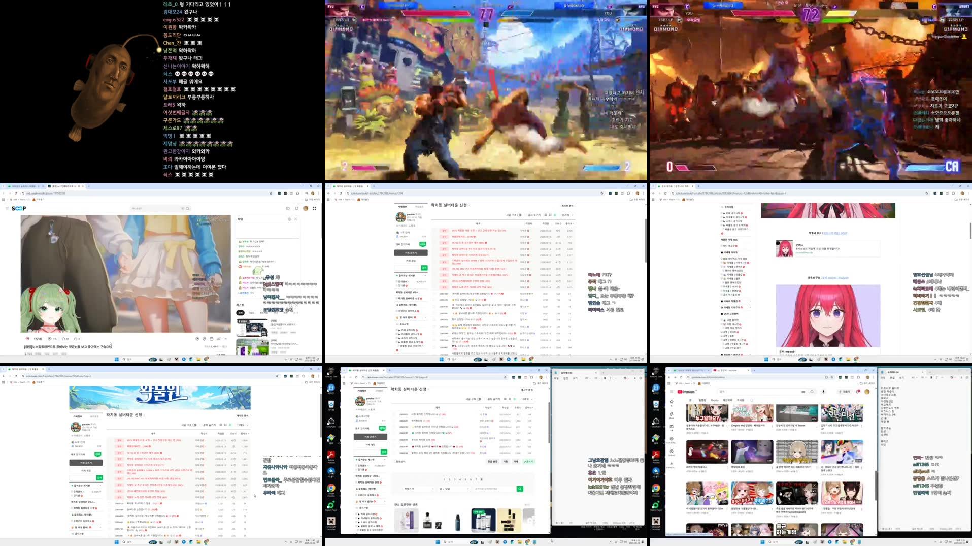
Task: Toggle '새글 구독' switch in the middle-center cafe page
Action: (519, 215)
